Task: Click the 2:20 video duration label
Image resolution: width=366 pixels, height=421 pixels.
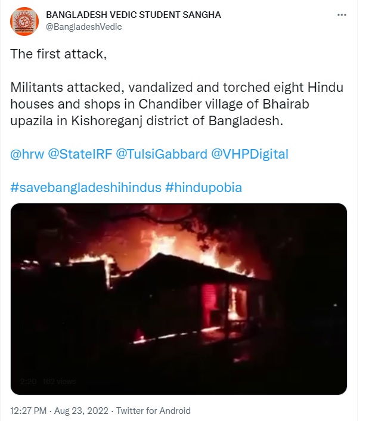Action: coord(28,381)
